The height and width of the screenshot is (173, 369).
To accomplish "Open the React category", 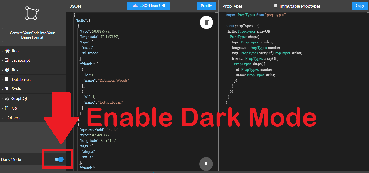I will (17, 51).
